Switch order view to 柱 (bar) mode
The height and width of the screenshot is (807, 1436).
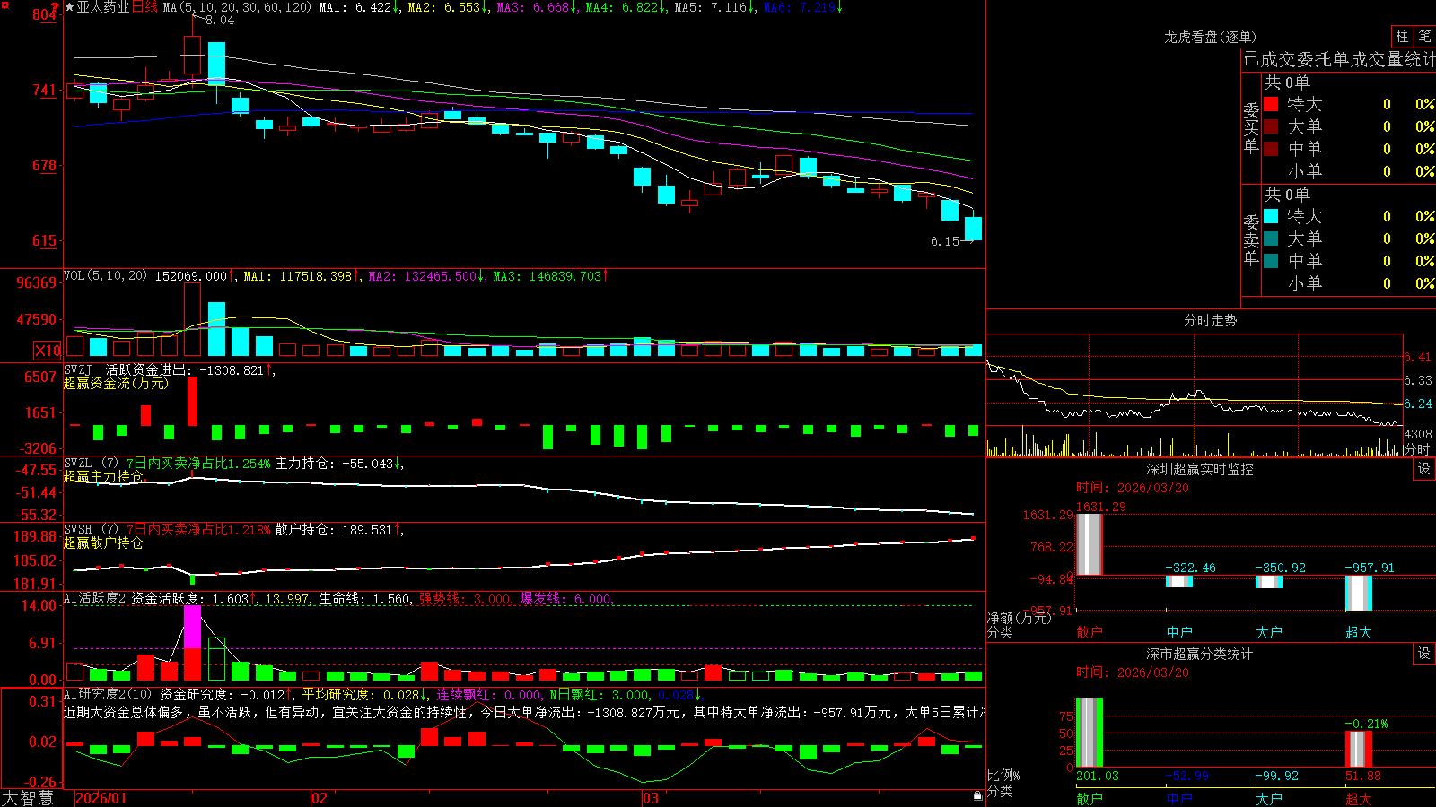click(1402, 37)
